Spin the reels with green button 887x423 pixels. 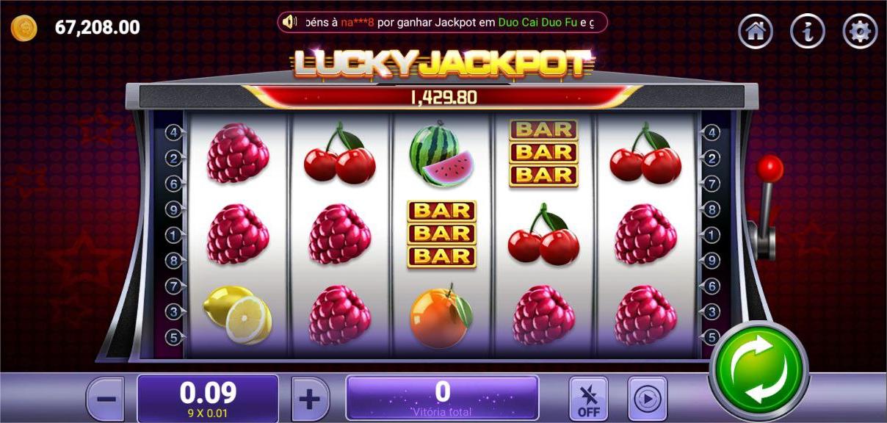click(x=759, y=370)
